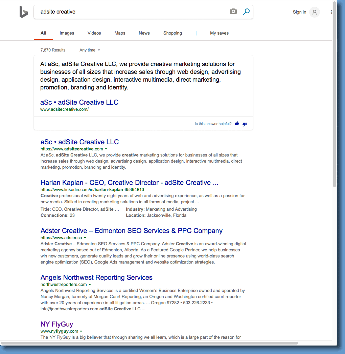Switch to the Images tab
Image resolution: width=345 pixels, height=354 pixels.
point(67,33)
